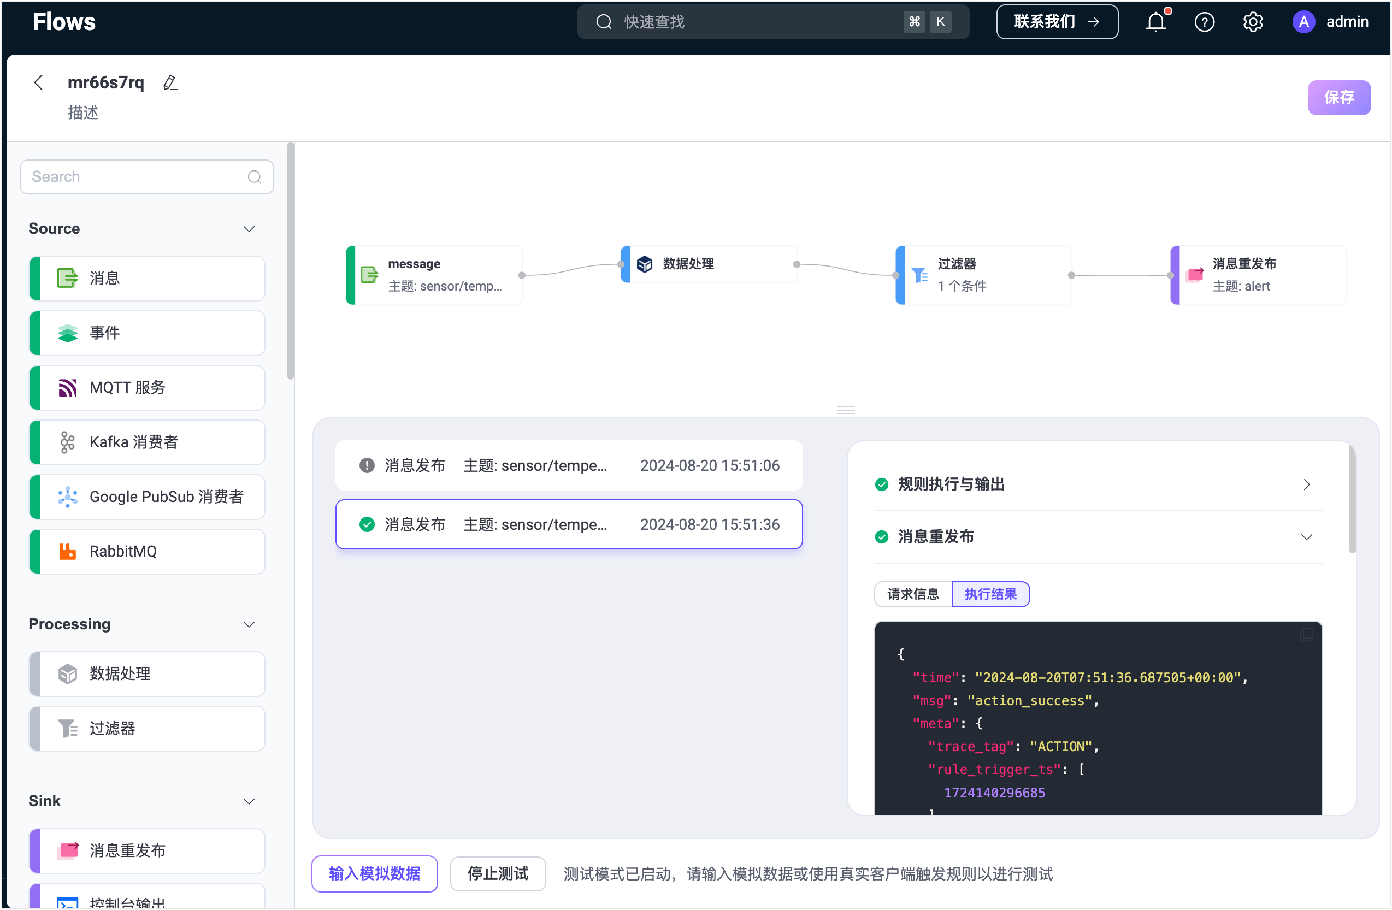Select the Kafka 消费者 source node

(x=147, y=442)
